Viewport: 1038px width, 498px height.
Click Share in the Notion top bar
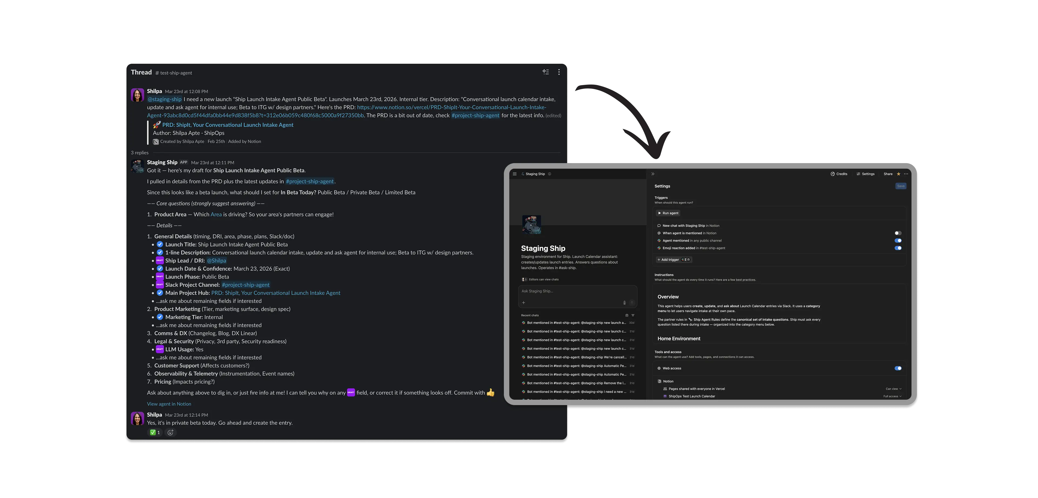click(x=888, y=174)
